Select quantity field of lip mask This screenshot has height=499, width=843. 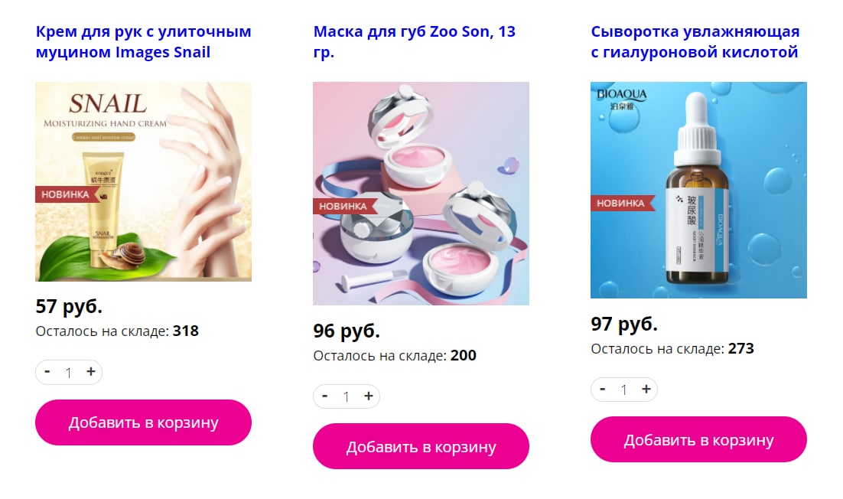pyautogui.click(x=347, y=397)
